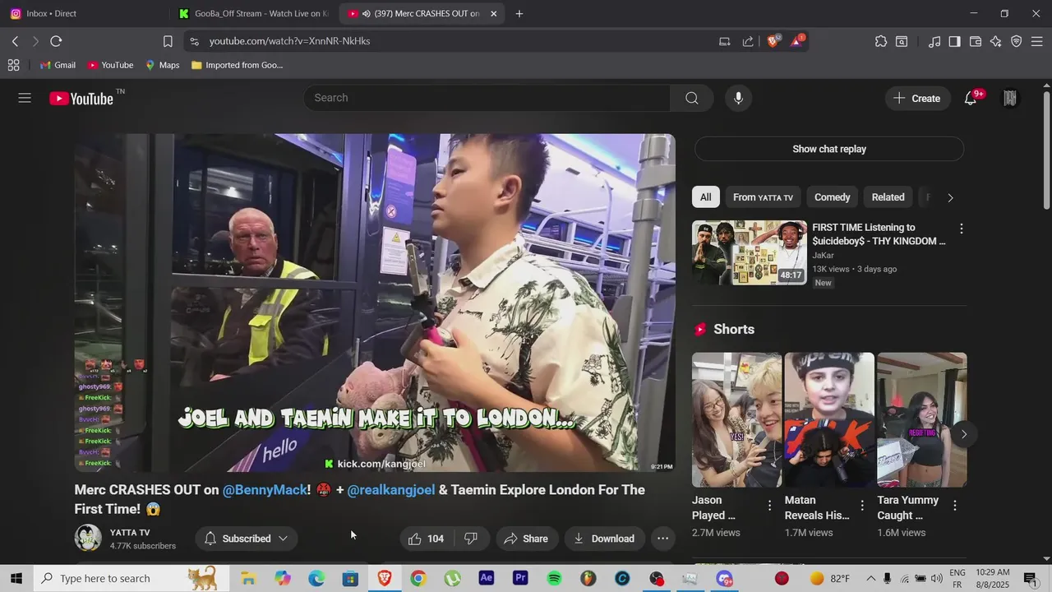Open the browser extensions puzzle icon
This screenshot has width=1052, height=592.
(881, 41)
